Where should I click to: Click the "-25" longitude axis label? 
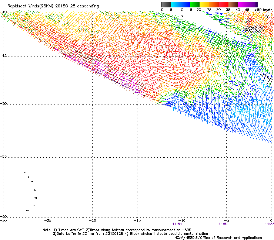tap(48, 220)
